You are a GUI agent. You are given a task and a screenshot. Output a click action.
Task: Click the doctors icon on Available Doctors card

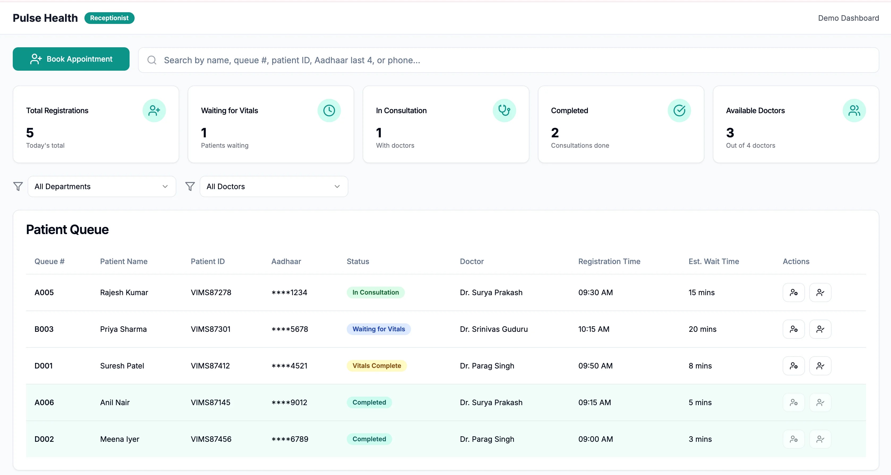(854, 110)
